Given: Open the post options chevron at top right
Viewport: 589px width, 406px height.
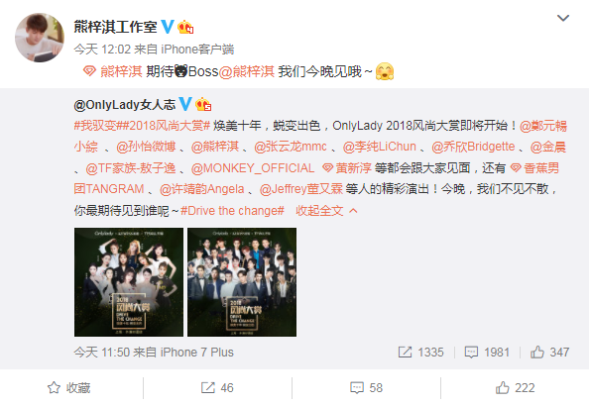Looking at the screenshot, I should pyautogui.click(x=562, y=18).
